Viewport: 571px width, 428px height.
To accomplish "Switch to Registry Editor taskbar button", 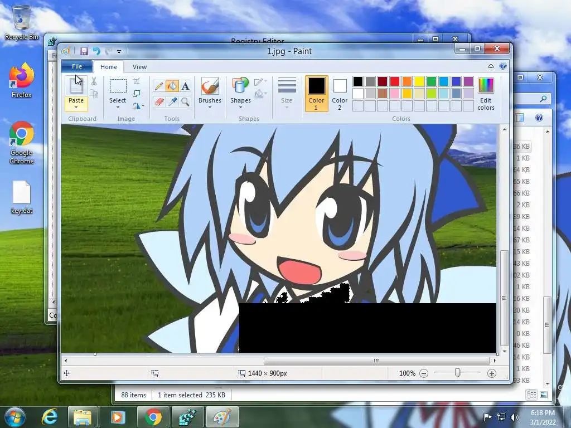I will point(187,417).
